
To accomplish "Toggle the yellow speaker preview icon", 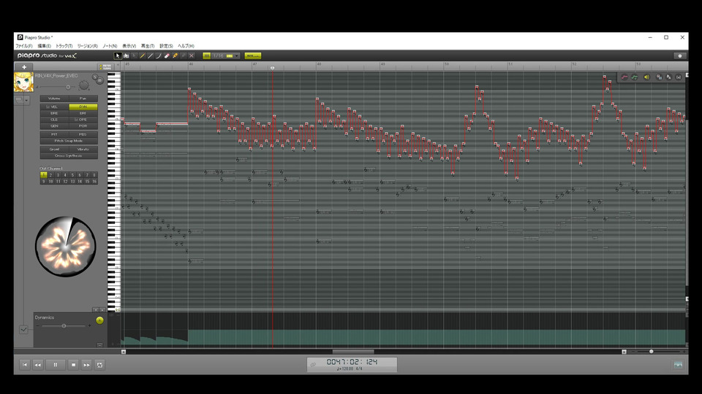I will click(646, 77).
